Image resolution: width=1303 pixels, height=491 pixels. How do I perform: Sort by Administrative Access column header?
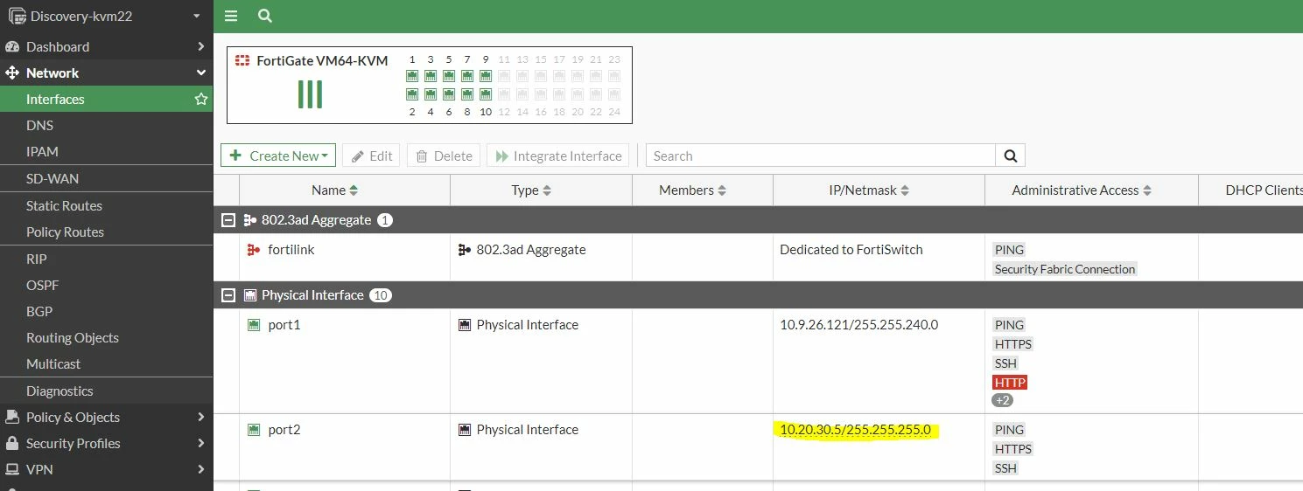[1082, 190]
